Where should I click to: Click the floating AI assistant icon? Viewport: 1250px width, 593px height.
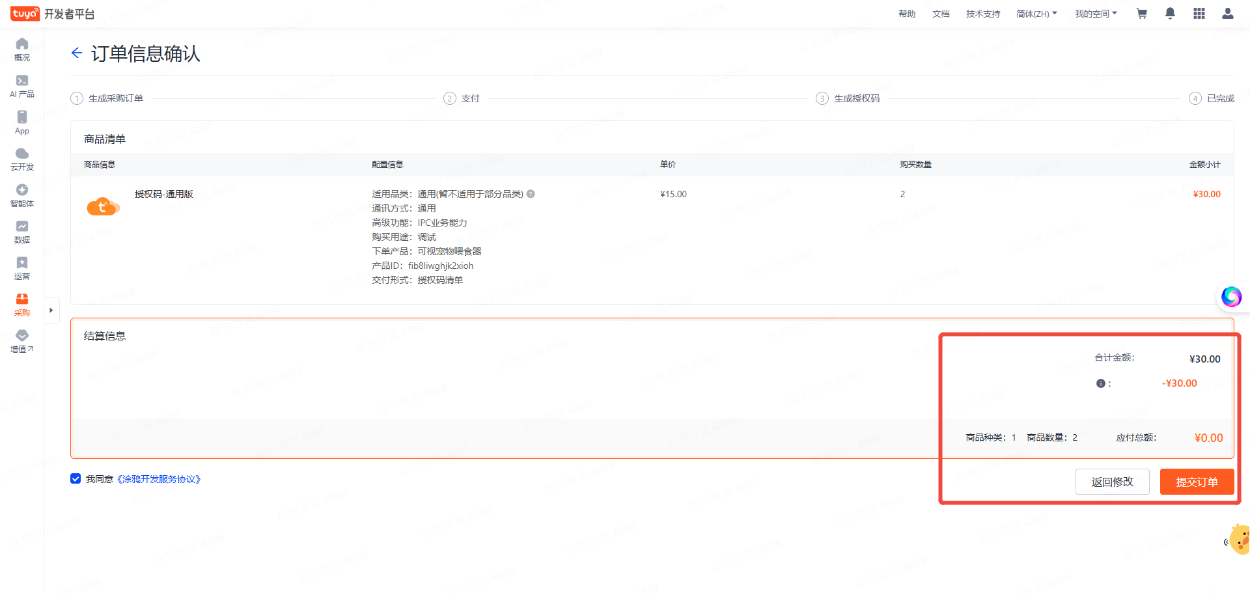[1230, 297]
